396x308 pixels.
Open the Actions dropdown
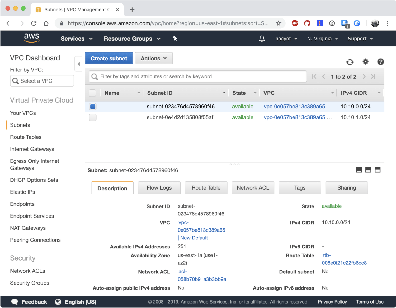click(x=154, y=58)
